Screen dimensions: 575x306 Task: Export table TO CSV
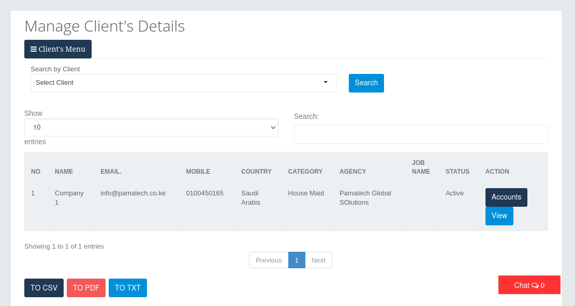tap(44, 288)
